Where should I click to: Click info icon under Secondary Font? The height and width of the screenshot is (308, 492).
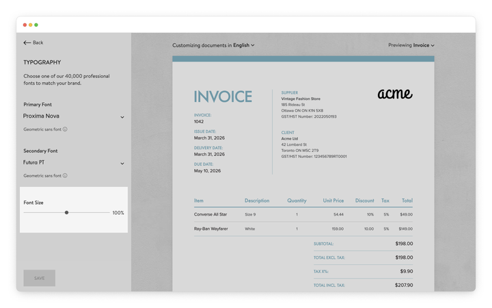(x=65, y=175)
